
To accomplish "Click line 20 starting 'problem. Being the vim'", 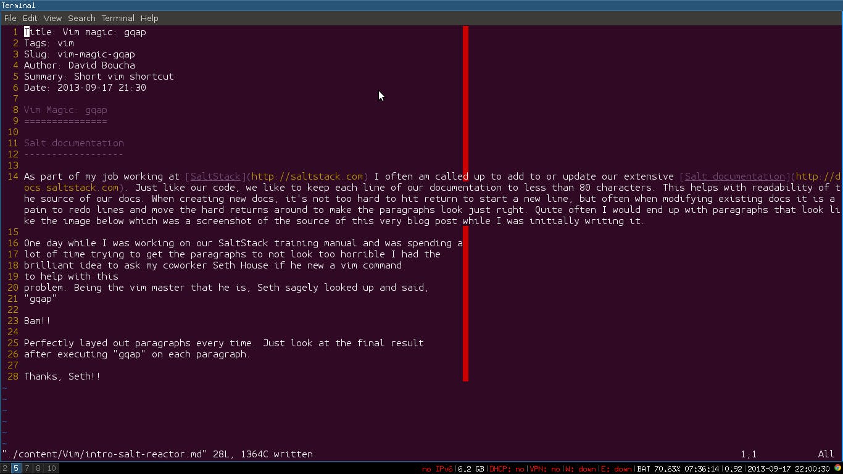I will pyautogui.click(x=226, y=288).
